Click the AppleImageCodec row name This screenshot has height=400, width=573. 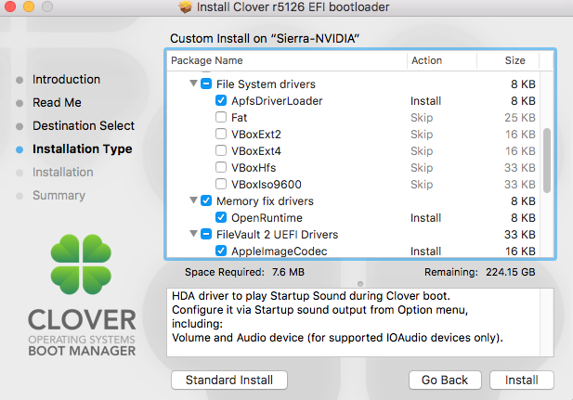pyautogui.click(x=280, y=252)
